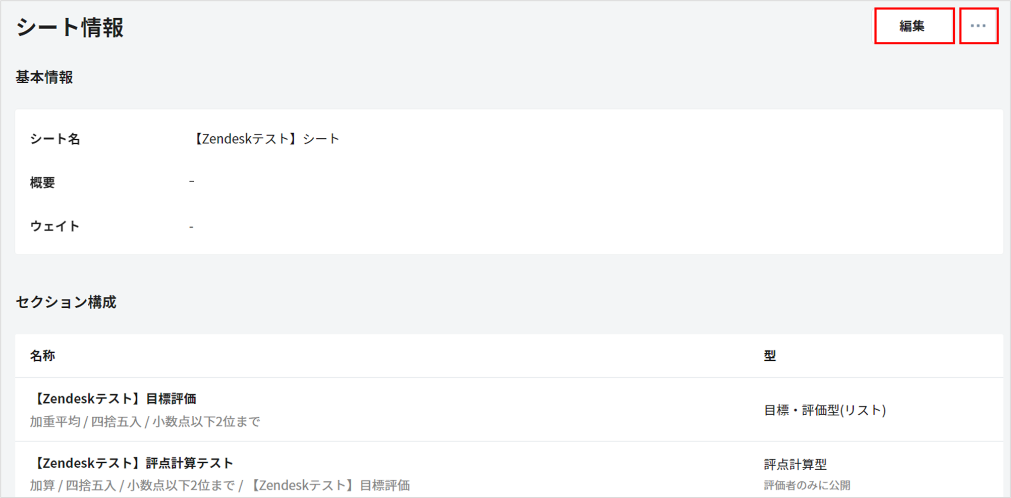Open the three-dot more options menu
This screenshot has width=1011, height=498.
978,26
